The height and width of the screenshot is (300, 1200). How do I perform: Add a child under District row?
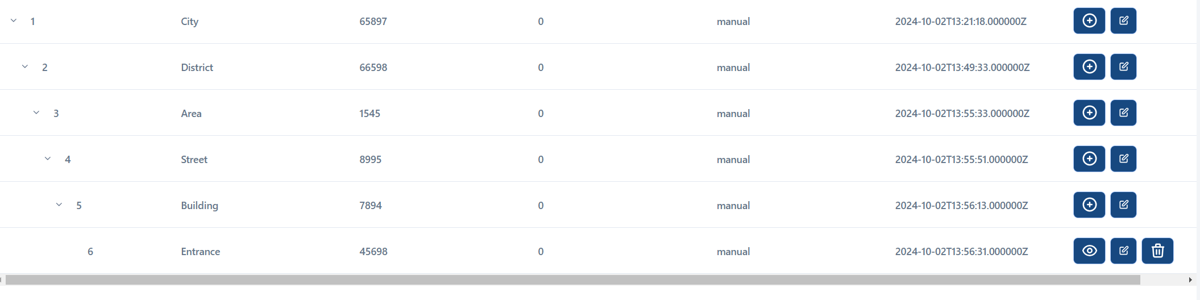[1089, 67]
